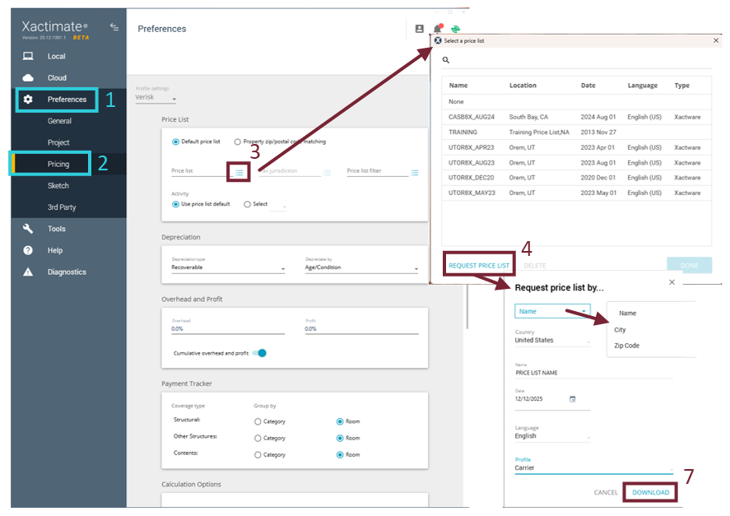Choose Zip Code in request-by options
This screenshot has width=730, height=516.
[x=626, y=346]
